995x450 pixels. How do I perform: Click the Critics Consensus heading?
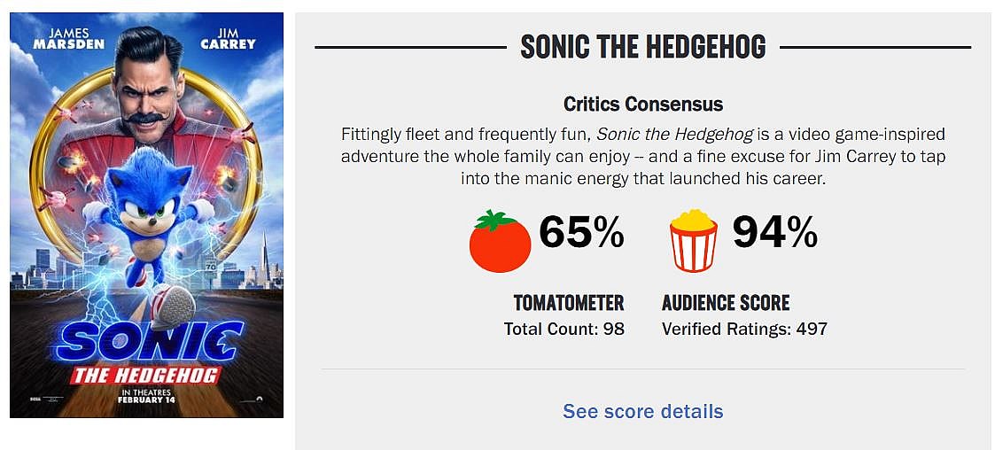[x=643, y=105]
